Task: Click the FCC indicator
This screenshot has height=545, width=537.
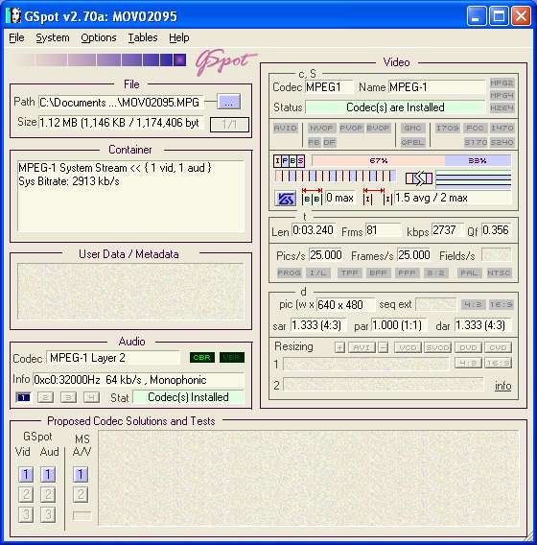Action: point(475,128)
